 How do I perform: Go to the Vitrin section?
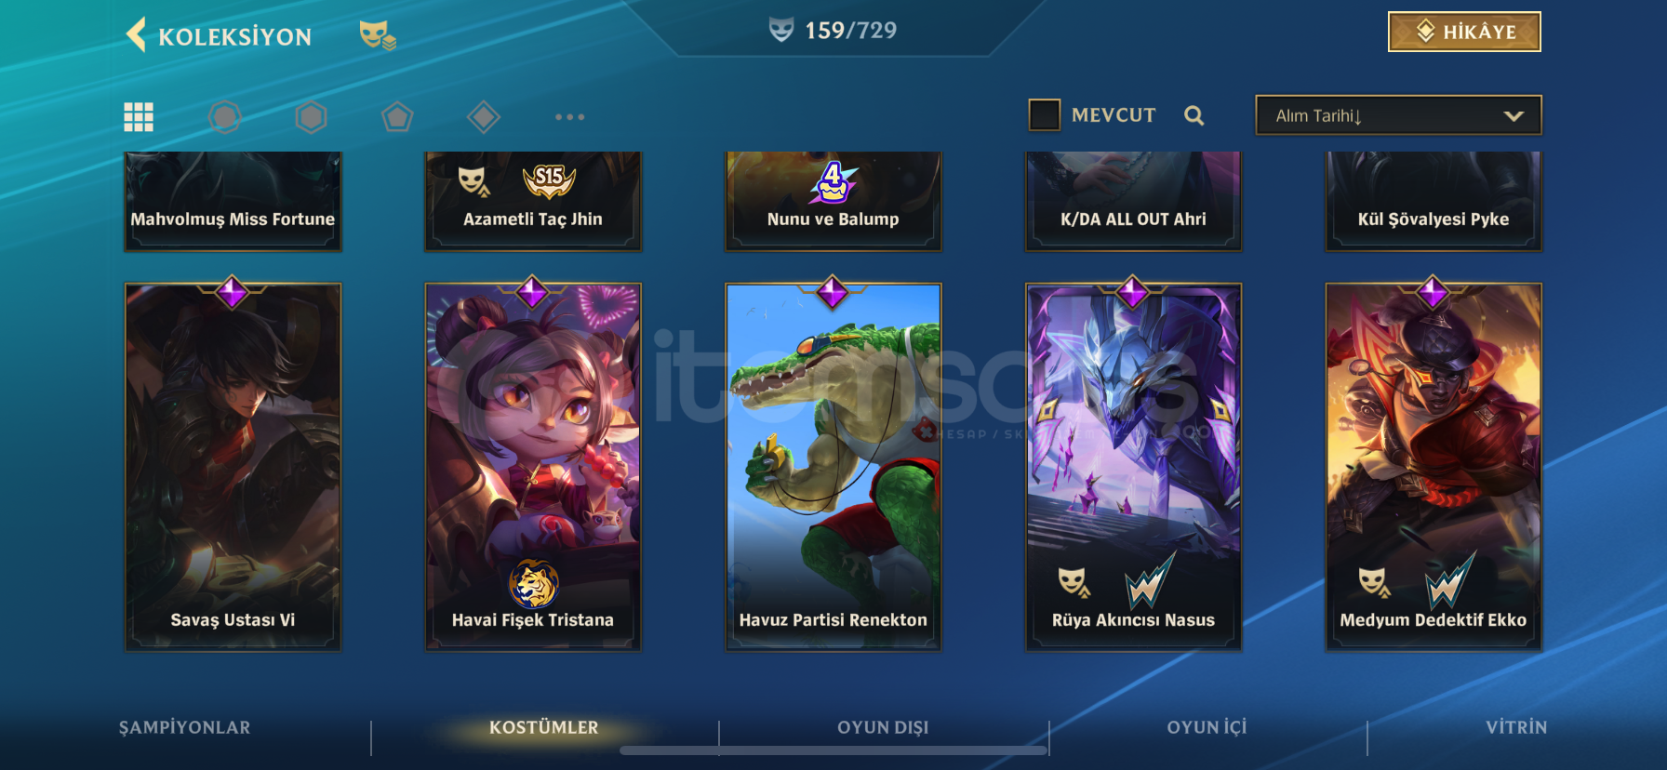(x=1516, y=727)
